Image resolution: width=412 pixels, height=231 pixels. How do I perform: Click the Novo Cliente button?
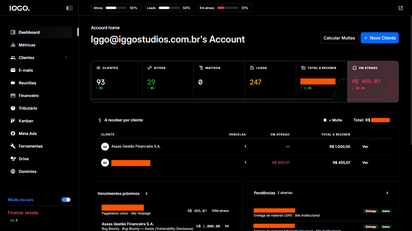[x=380, y=38]
